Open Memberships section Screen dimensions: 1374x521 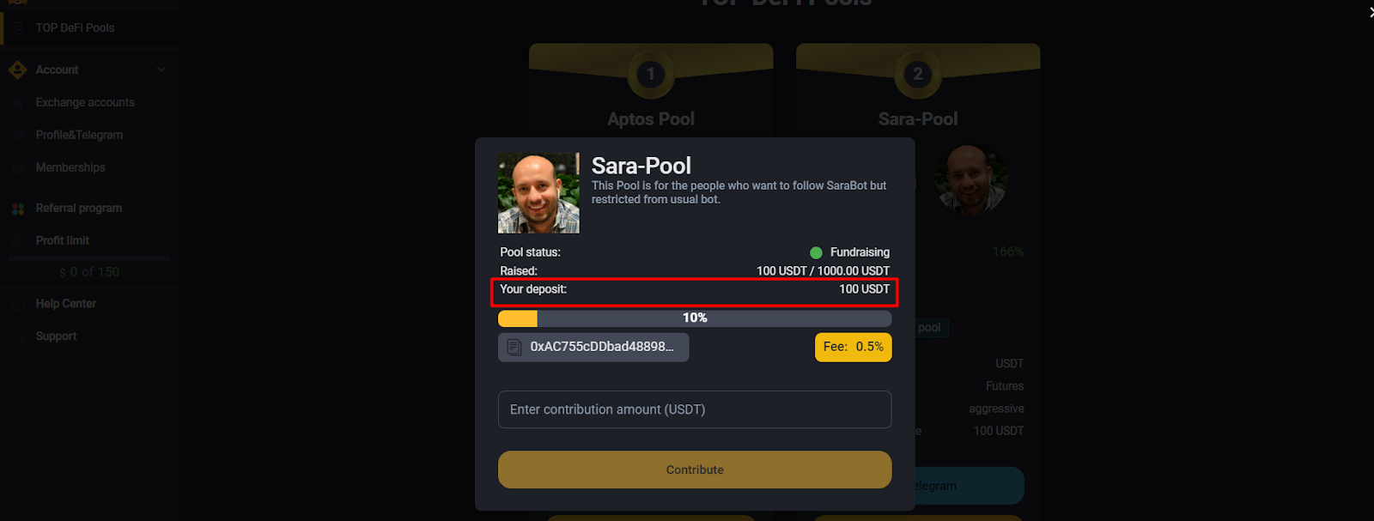70,167
